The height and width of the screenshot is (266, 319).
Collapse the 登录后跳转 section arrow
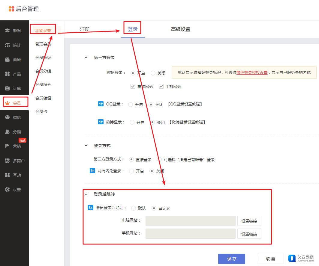point(86,194)
